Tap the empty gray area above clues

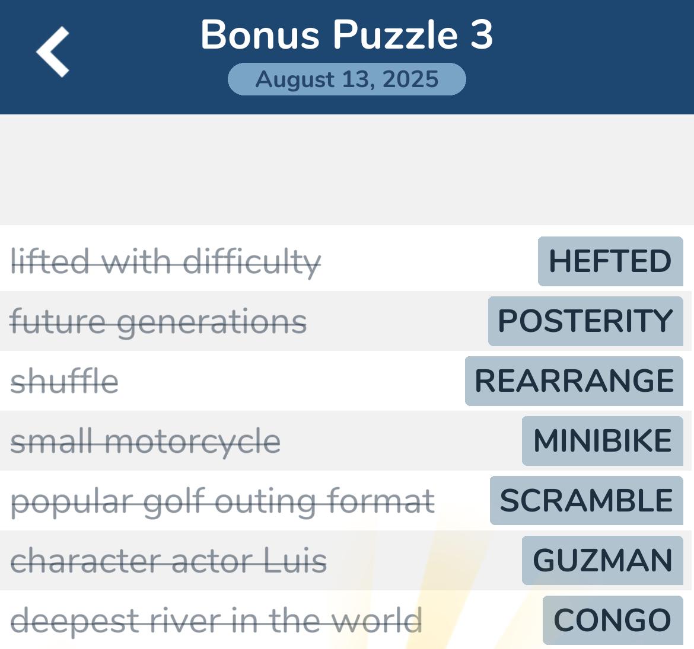point(347,170)
